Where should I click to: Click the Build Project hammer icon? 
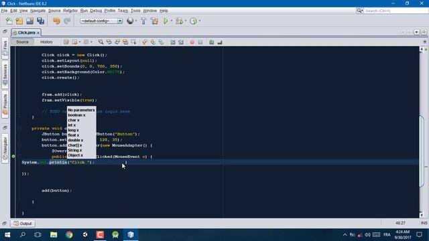143,21
